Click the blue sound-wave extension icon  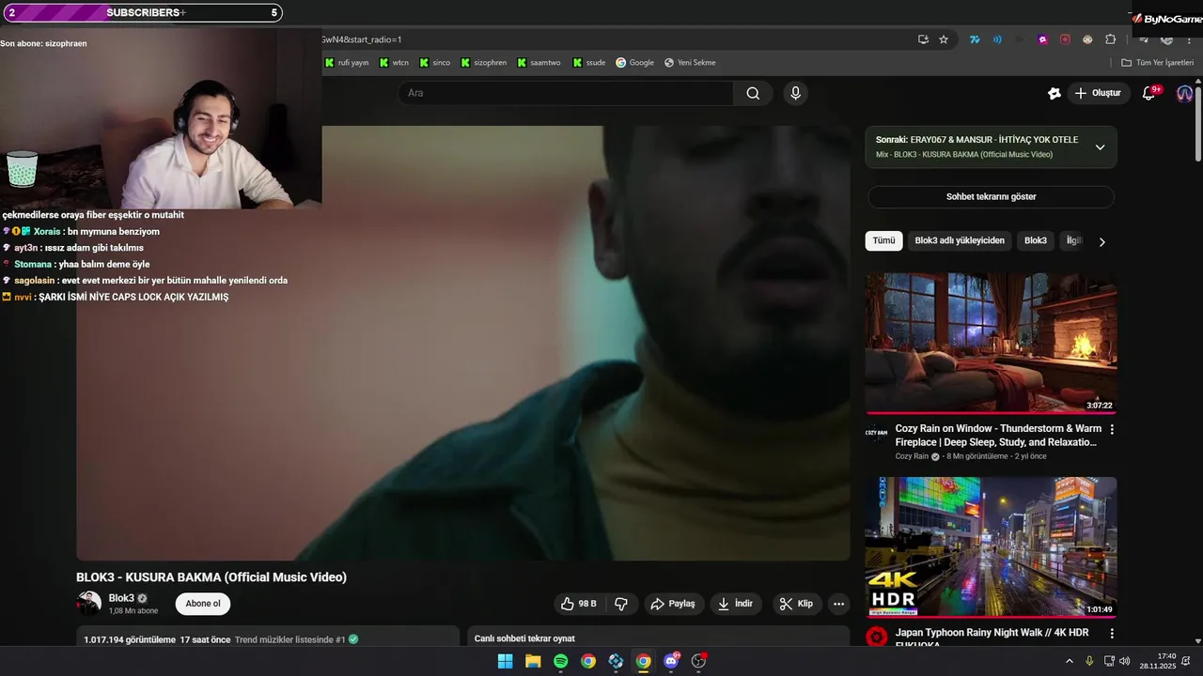(x=997, y=39)
